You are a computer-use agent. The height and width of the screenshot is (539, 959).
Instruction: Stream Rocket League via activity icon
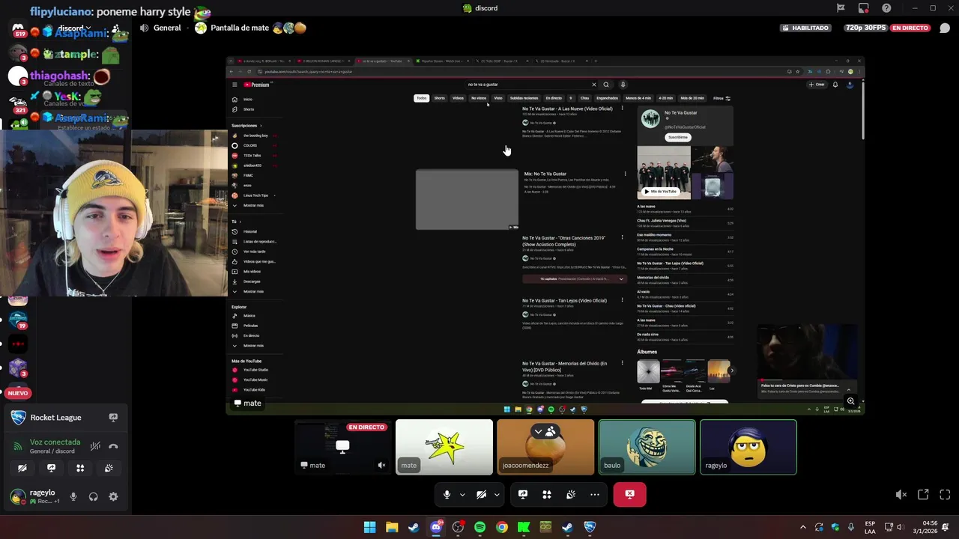pyautogui.click(x=113, y=418)
